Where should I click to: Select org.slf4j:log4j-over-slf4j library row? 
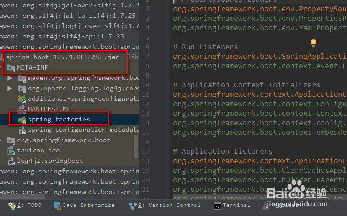tap(69, 26)
